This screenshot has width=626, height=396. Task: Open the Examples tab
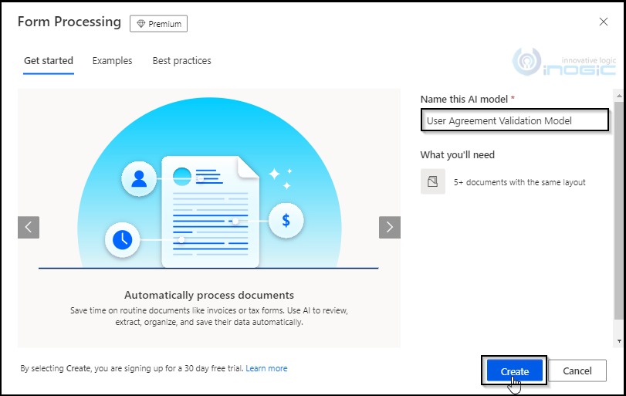[112, 61]
